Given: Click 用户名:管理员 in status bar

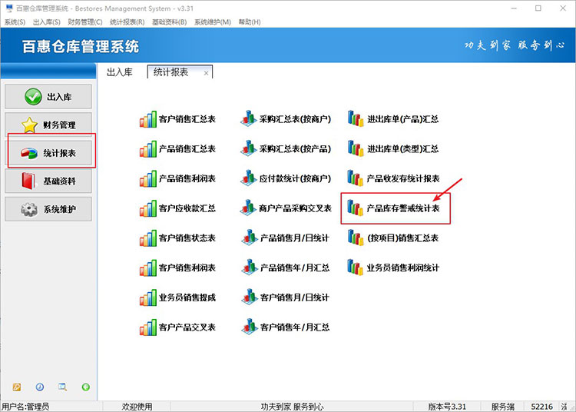Looking at the screenshot, I should point(25,407).
